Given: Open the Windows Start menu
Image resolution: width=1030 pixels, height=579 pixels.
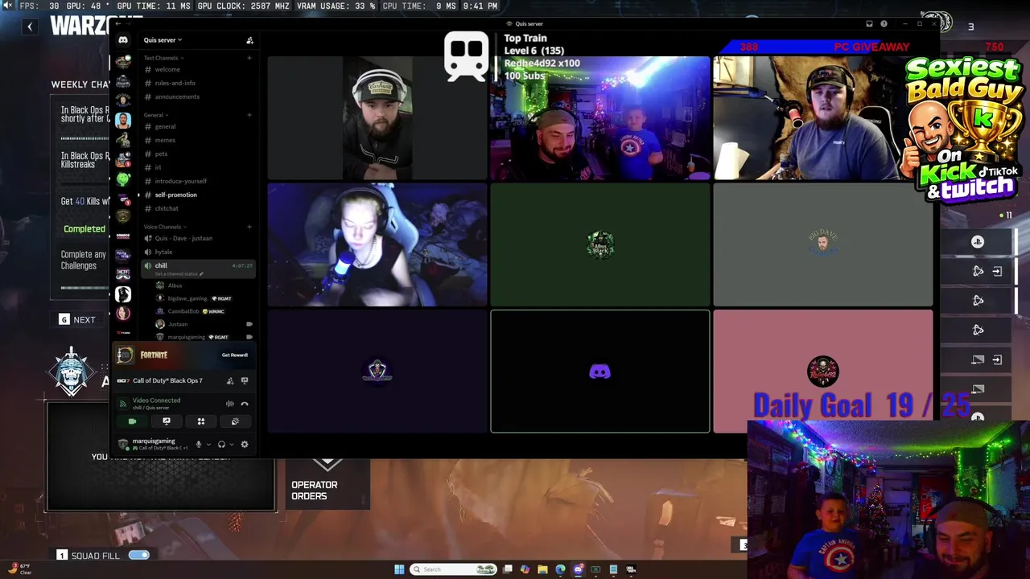Looking at the screenshot, I should (399, 569).
